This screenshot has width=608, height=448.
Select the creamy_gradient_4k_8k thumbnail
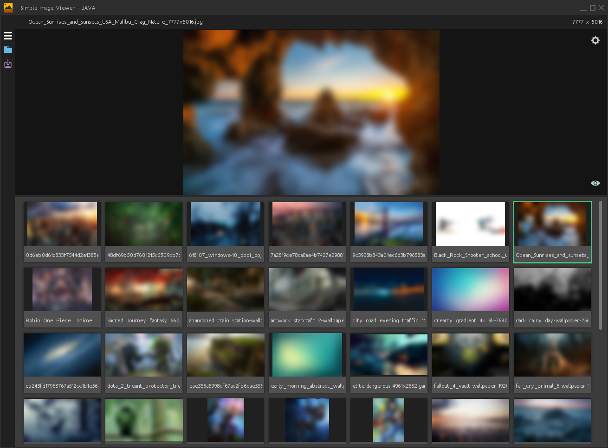[x=471, y=298]
